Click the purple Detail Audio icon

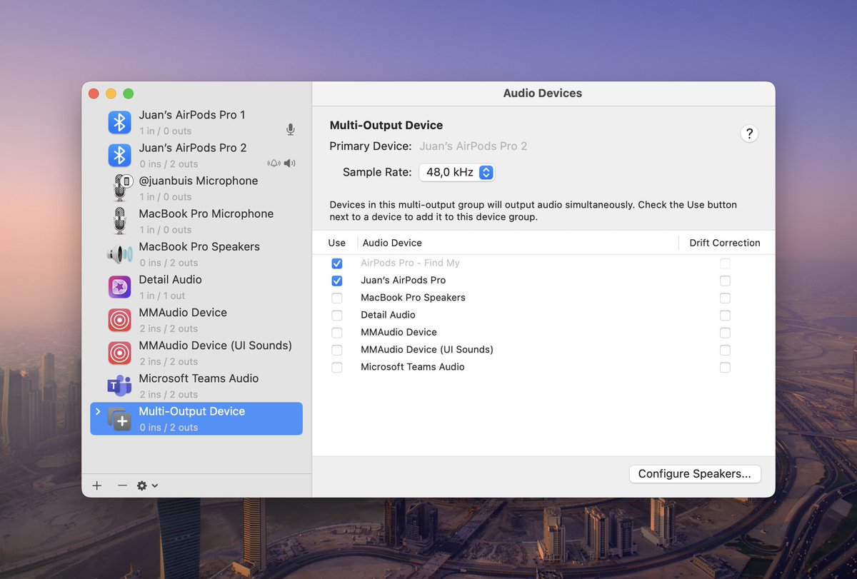click(x=119, y=287)
